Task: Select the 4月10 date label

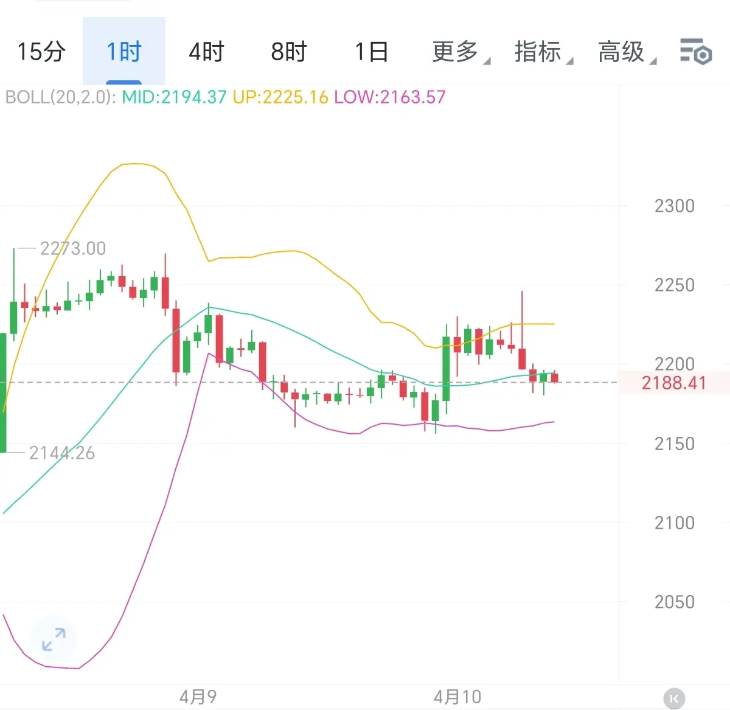Action: (x=457, y=697)
